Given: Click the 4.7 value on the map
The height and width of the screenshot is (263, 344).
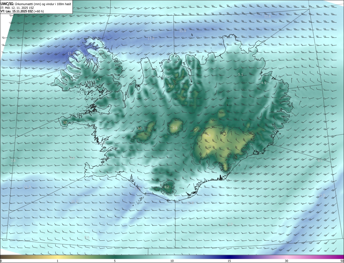Looking at the screenshot, I should point(99,80).
